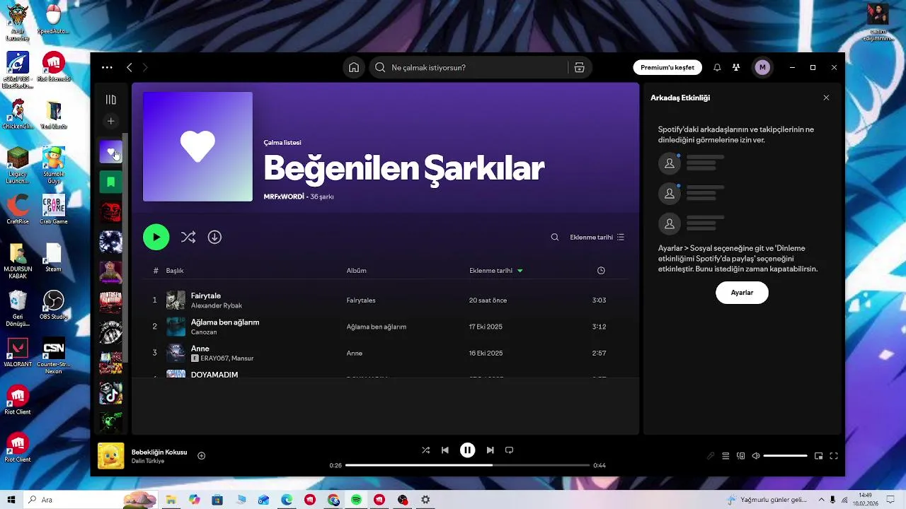Viewport: 906px width, 509px height.
Task: Open now playing Bebekliğin Kokusu cover art
Action: point(110,456)
